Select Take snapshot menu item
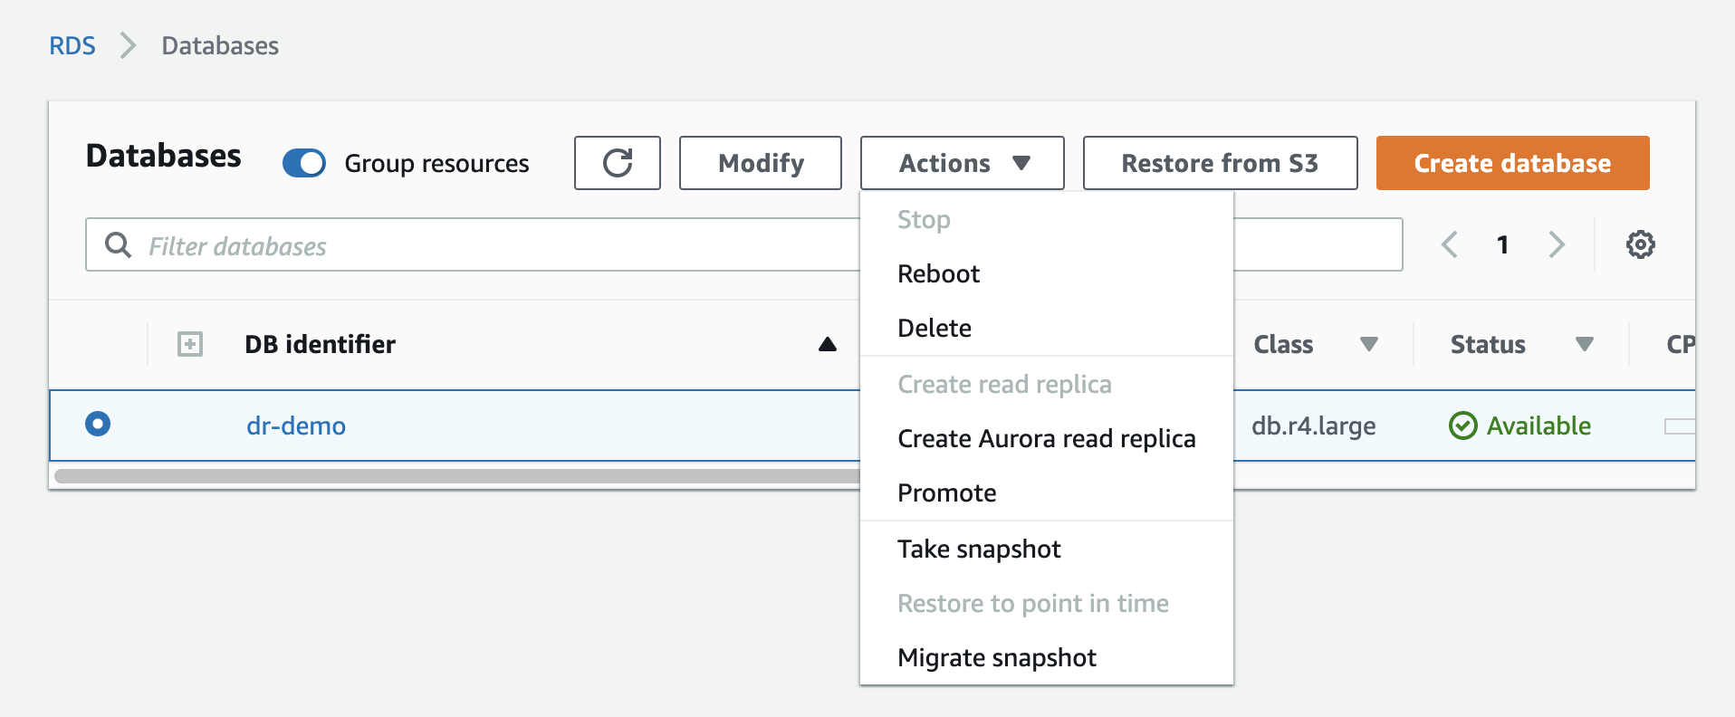 point(979,550)
